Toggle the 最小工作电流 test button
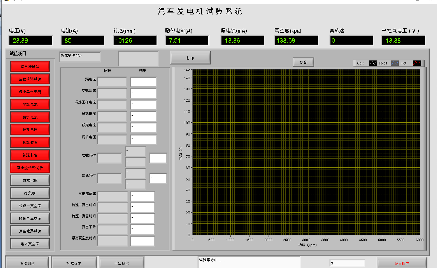 (30, 91)
